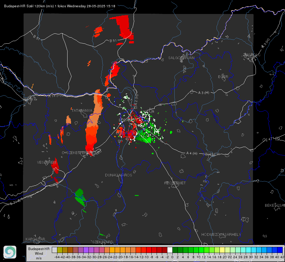Select the HÓDMEZŐVÁSÁRHELY city label

pyautogui.click(x=221, y=235)
